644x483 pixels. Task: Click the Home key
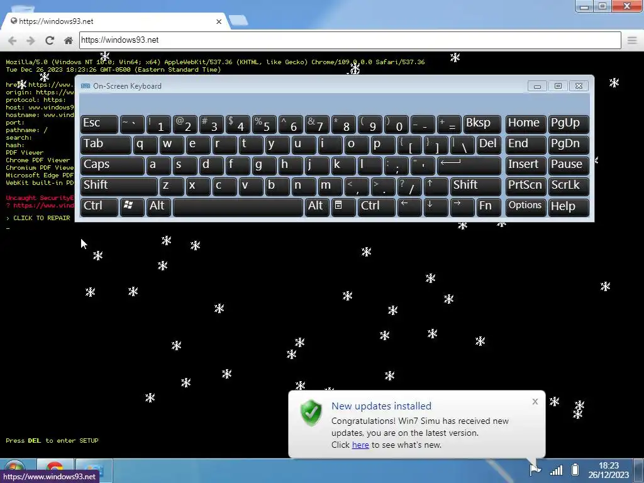pyautogui.click(x=526, y=124)
